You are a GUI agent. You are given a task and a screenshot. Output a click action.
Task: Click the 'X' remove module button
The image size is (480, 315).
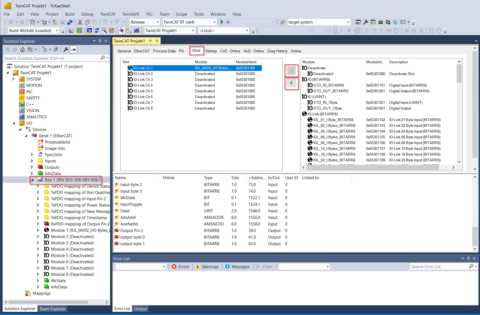[291, 83]
